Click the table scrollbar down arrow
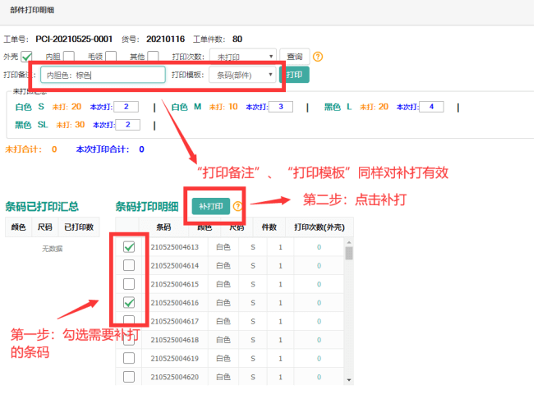The width and height of the screenshot is (556, 399). (x=349, y=380)
